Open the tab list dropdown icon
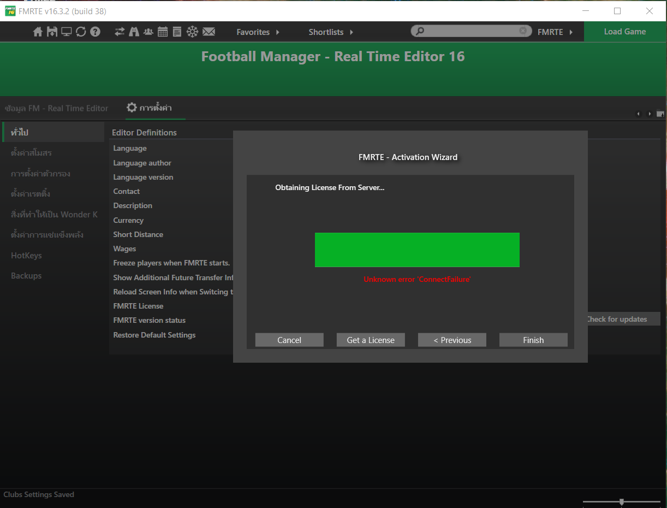The height and width of the screenshot is (508, 667). pos(660,114)
